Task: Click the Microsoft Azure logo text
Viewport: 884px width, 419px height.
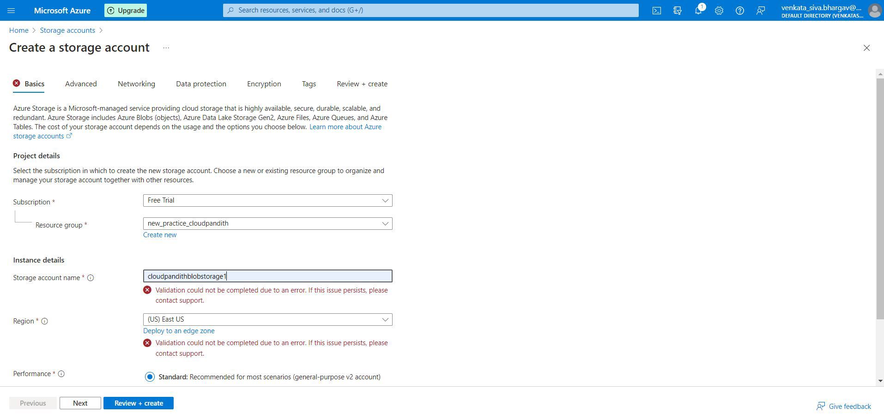Action: [x=62, y=10]
